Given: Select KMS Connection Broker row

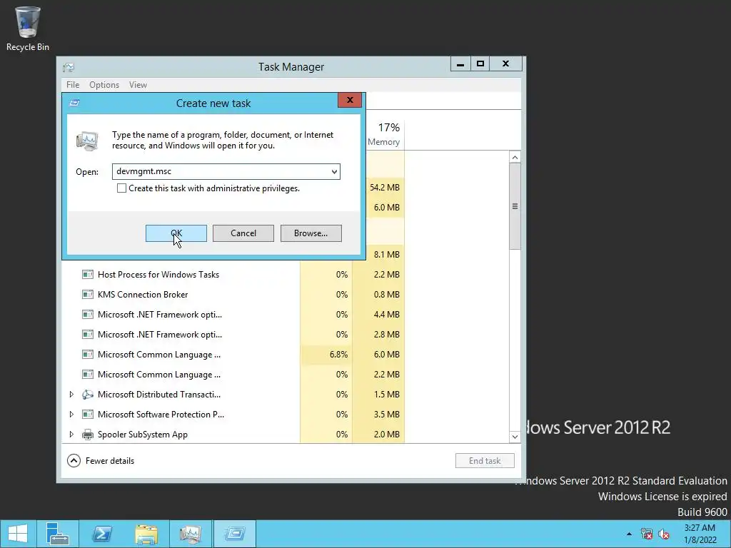Looking at the screenshot, I should click(233, 295).
